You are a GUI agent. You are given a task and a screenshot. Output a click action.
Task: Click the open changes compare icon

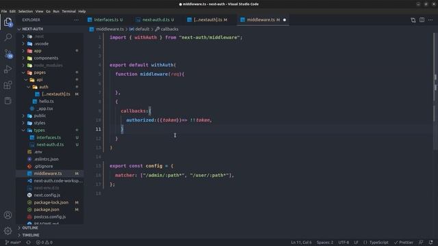(413, 20)
